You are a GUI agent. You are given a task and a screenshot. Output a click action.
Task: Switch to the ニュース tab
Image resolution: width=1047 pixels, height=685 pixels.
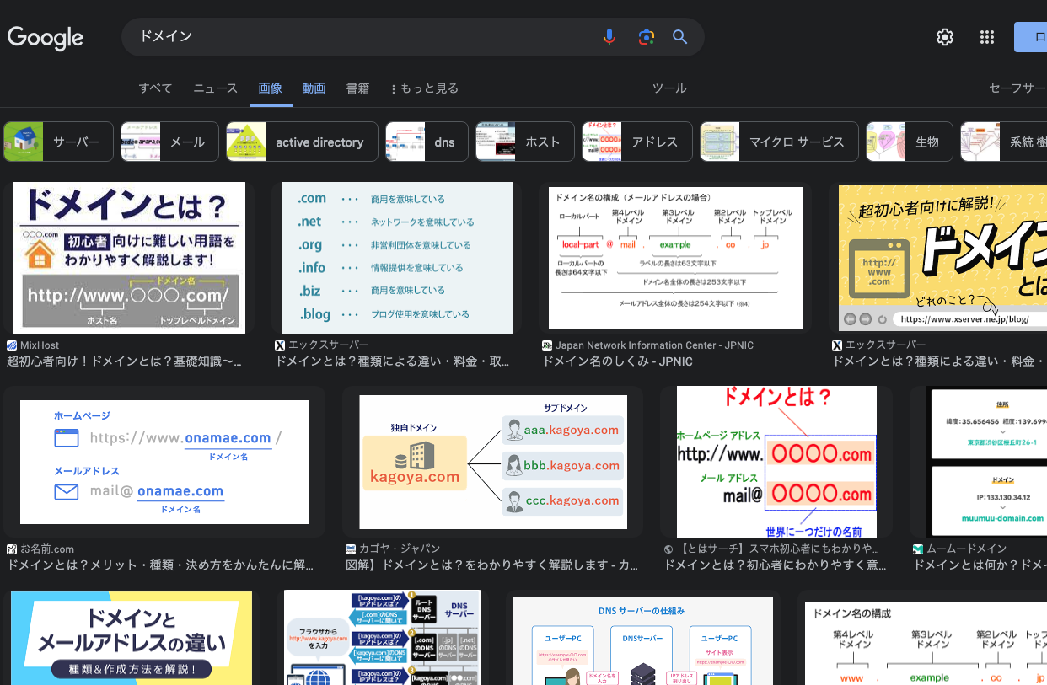[x=216, y=88]
